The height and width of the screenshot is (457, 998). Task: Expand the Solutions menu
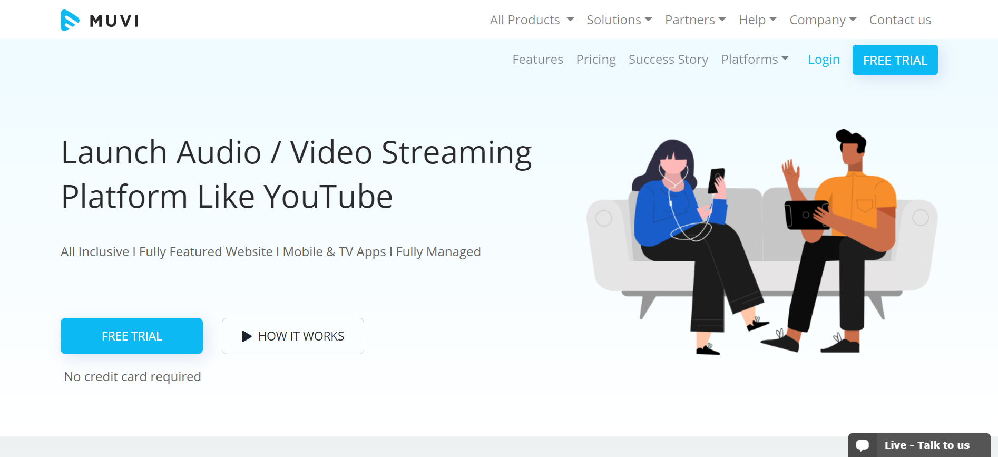(619, 20)
